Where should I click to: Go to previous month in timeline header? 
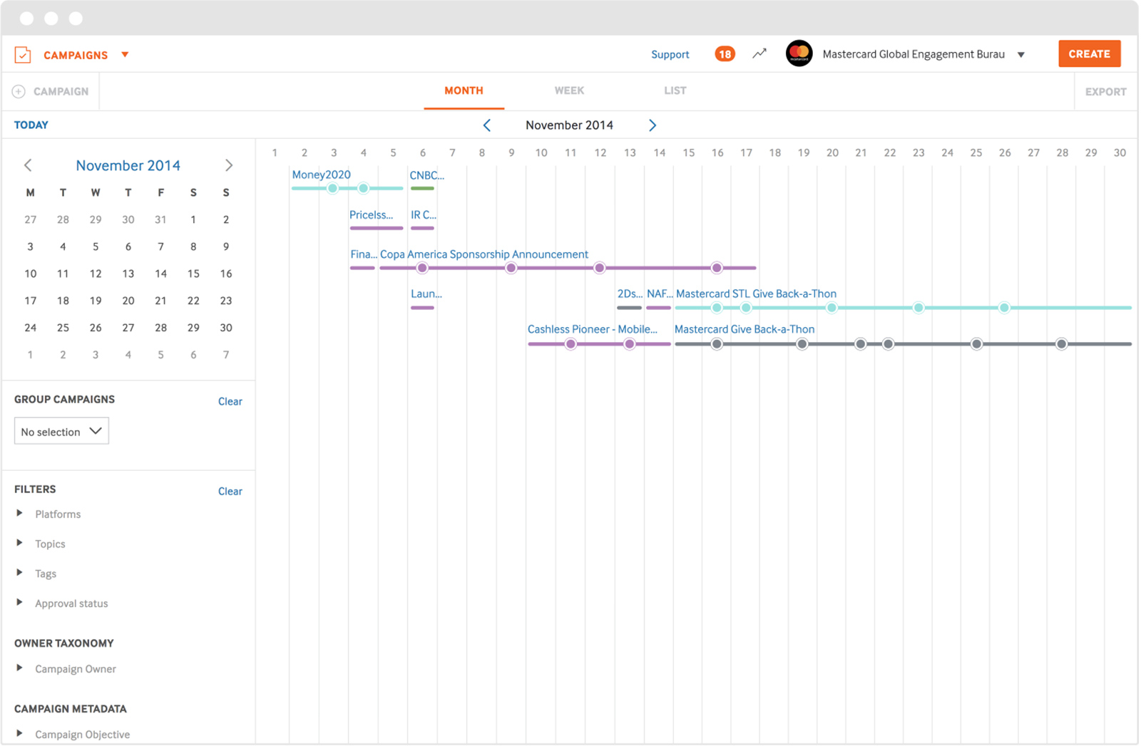click(487, 125)
